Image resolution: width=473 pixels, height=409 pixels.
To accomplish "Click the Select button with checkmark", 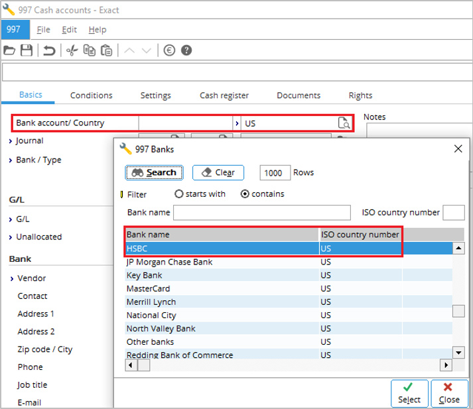I will tap(409, 393).
